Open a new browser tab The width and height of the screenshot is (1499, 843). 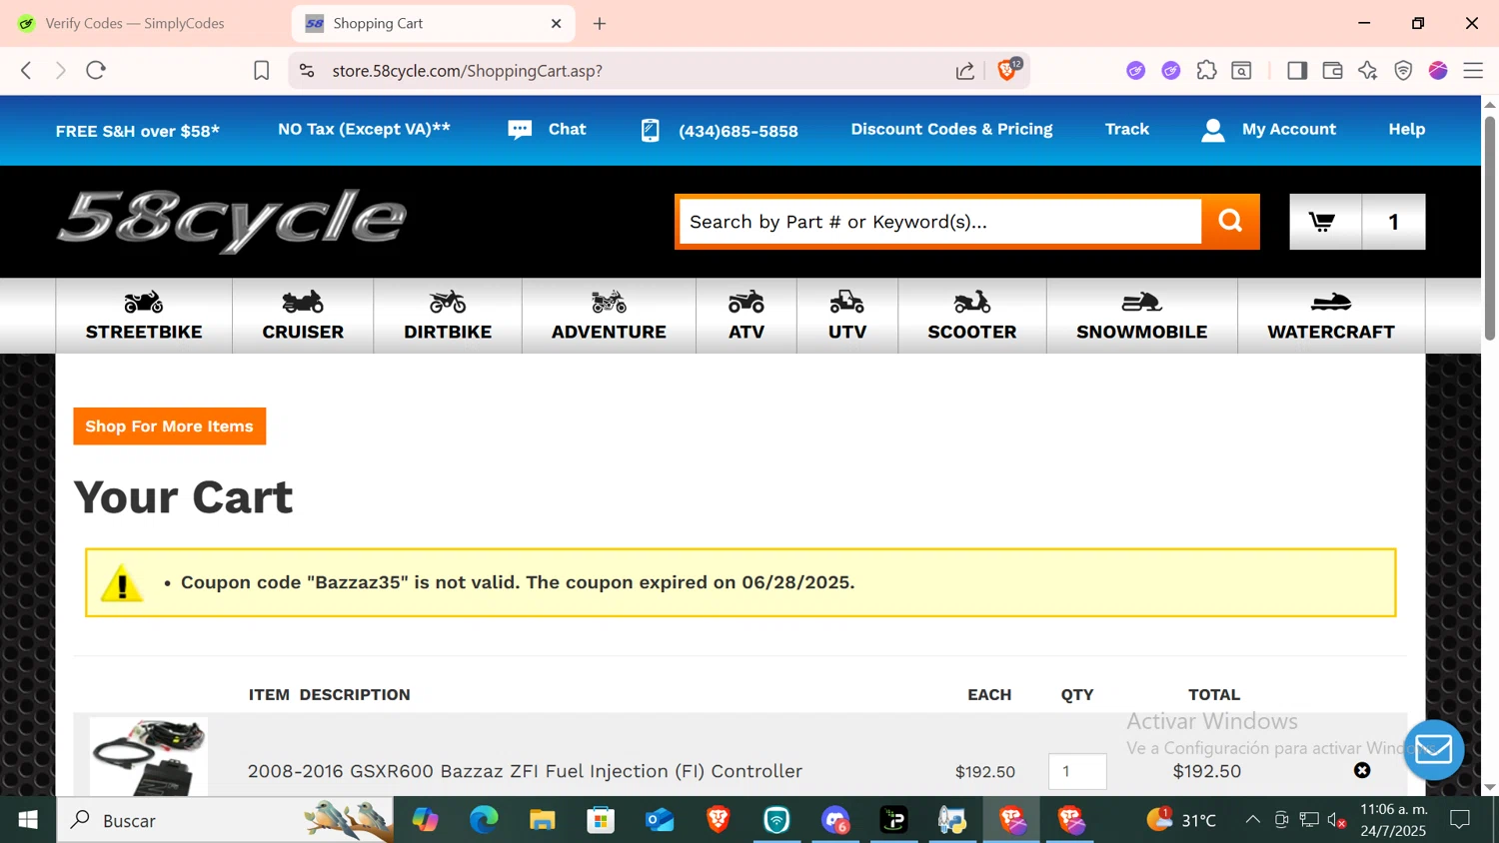tap(600, 23)
